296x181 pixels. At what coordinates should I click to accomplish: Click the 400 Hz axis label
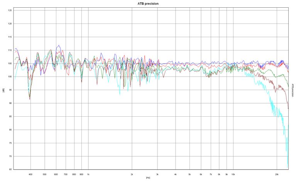pyautogui.click(x=30, y=174)
